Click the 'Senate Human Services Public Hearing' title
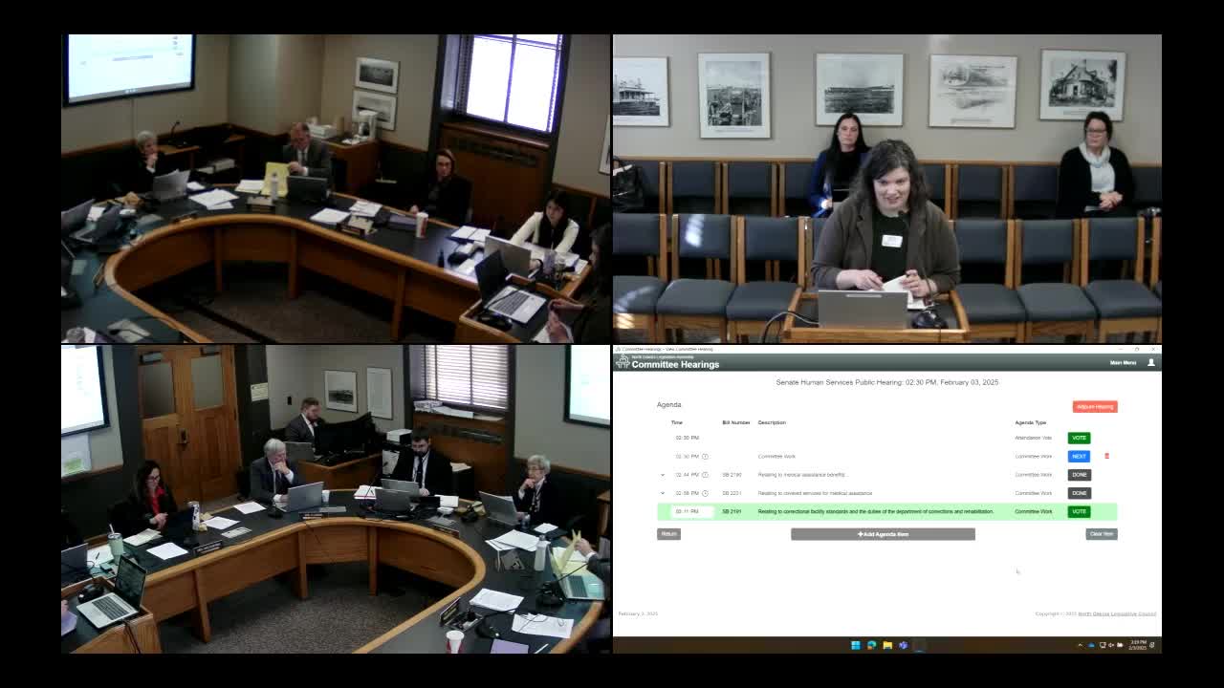 point(886,382)
